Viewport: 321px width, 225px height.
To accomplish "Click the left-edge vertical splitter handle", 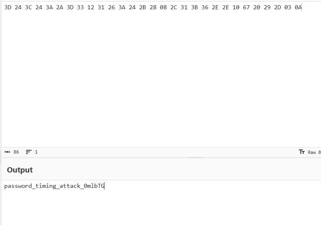I will point(1,161).
